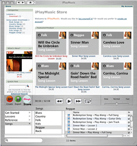Click the song list horizontal scrollbar
The width and height of the screenshot is (137, 146).
(x=87, y=136)
